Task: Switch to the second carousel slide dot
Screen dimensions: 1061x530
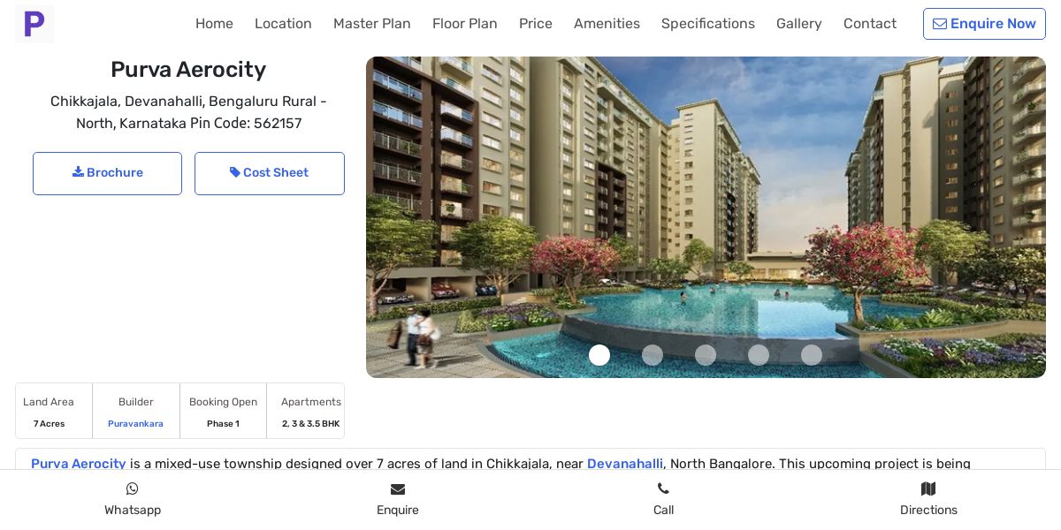Action: (x=653, y=355)
